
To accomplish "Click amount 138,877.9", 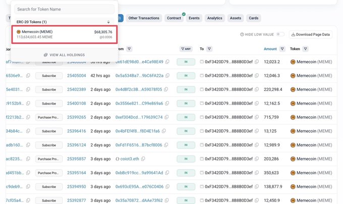I will pyautogui.click(x=273, y=186).
